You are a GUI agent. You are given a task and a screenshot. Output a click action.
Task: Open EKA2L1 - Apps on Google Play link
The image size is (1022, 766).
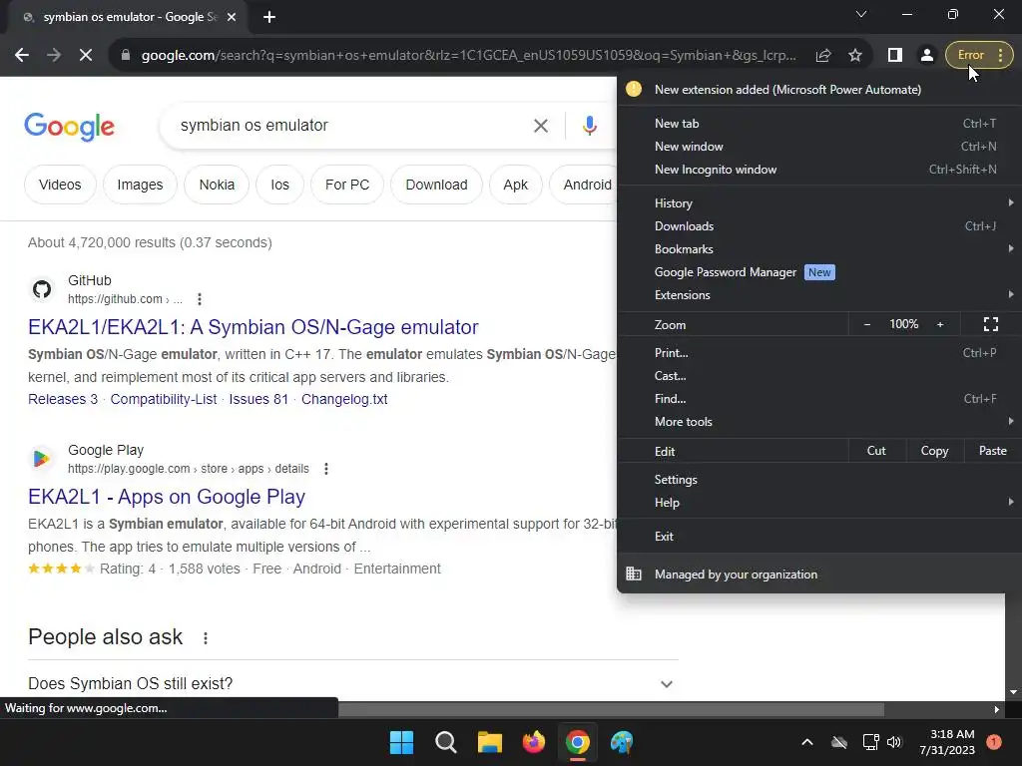point(167,497)
